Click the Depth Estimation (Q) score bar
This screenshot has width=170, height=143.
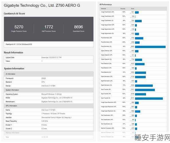point(144,86)
